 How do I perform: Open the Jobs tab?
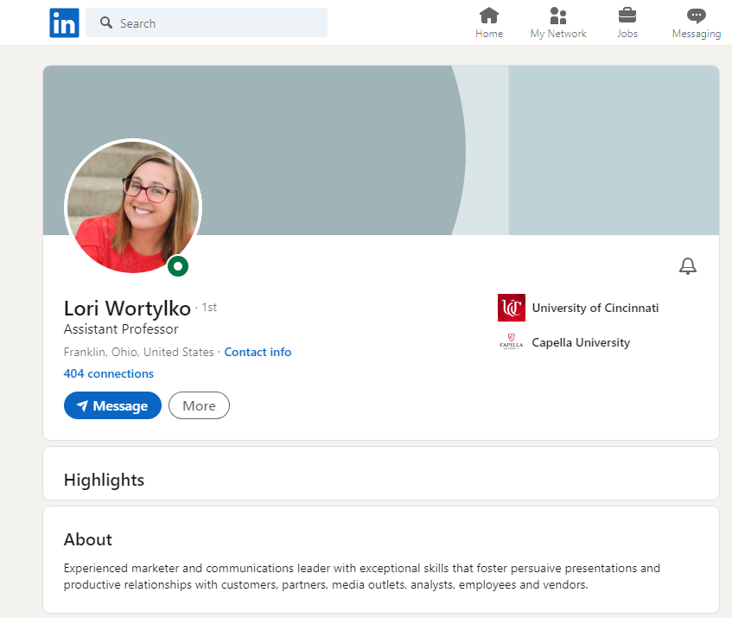pyautogui.click(x=627, y=22)
